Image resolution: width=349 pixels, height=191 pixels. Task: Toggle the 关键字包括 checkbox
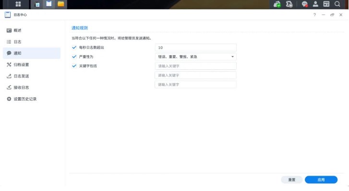coord(74,66)
